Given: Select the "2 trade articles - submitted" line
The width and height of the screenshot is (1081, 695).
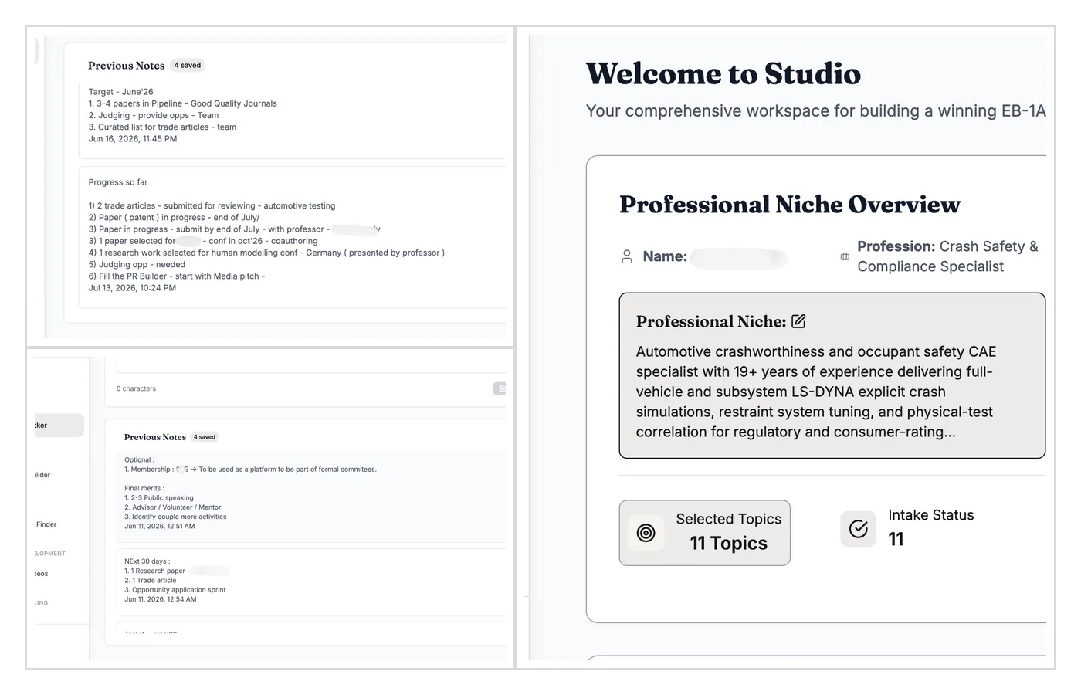Looking at the screenshot, I should (x=212, y=206).
